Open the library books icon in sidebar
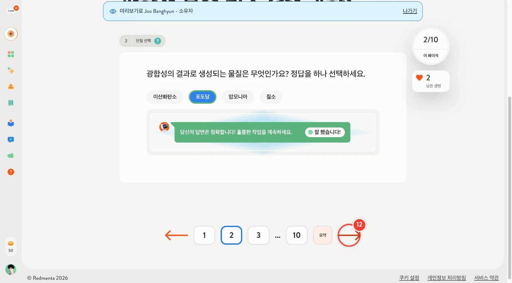The image size is (512, 283). tap(11, 103)
